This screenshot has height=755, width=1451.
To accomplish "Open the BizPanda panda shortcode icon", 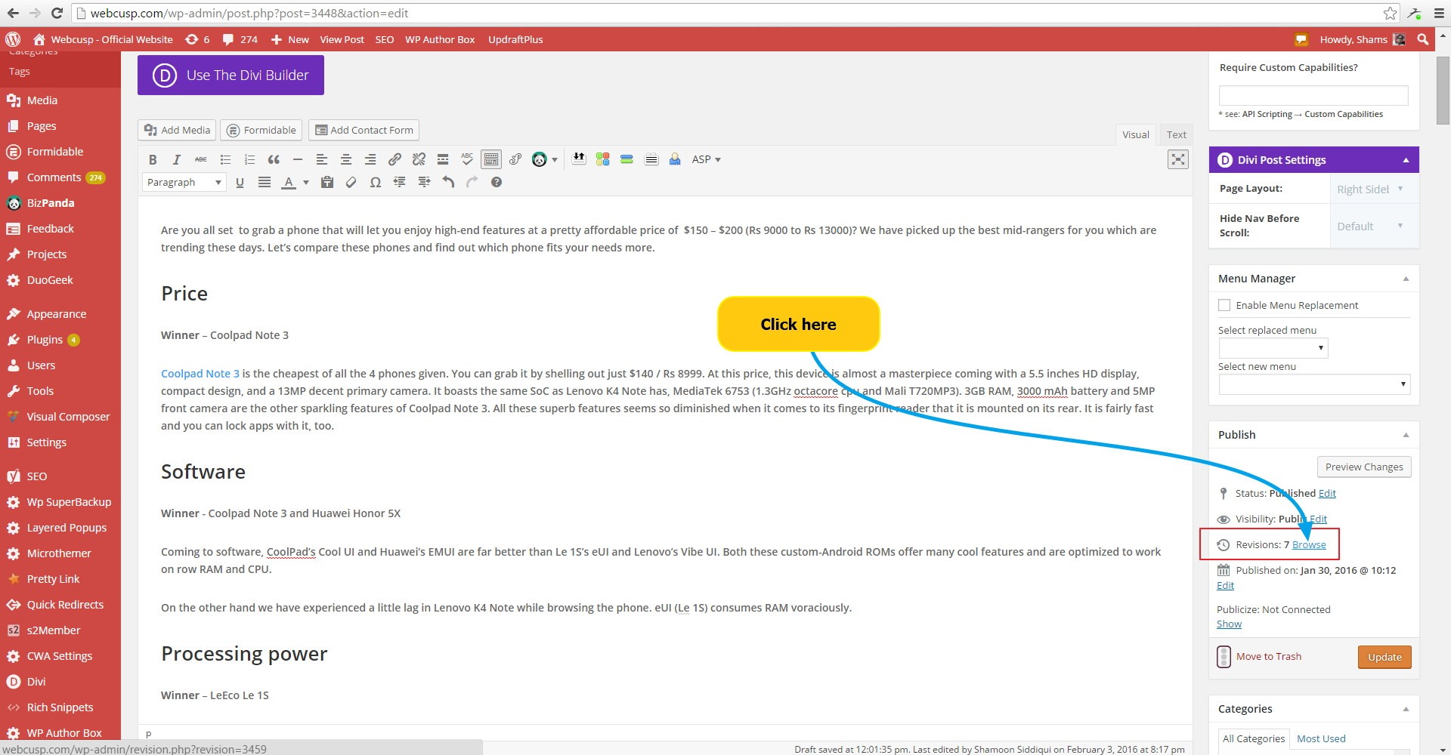I will coord(540,159).
